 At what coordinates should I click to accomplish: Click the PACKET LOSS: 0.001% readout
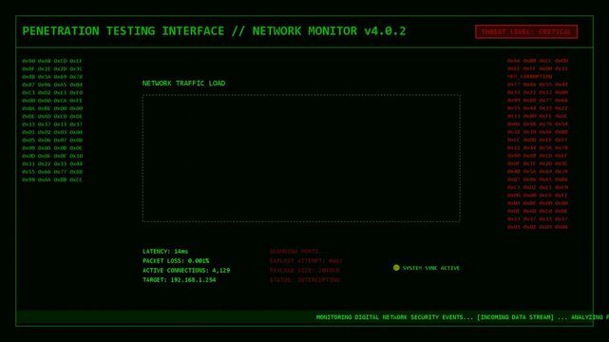coord(176,261)
